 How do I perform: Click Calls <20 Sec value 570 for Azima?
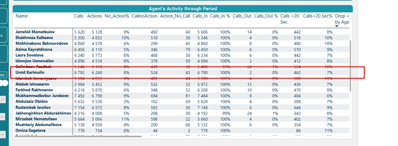[x=297, y=50]
